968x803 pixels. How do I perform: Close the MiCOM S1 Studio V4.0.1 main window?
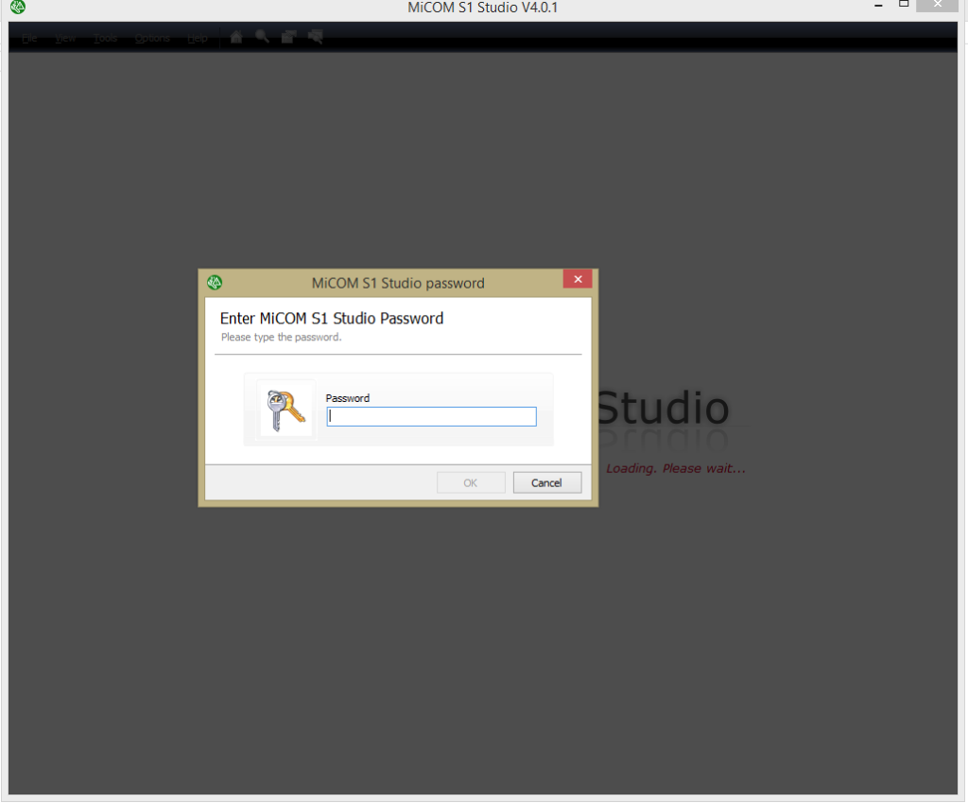tap(937, 5)
